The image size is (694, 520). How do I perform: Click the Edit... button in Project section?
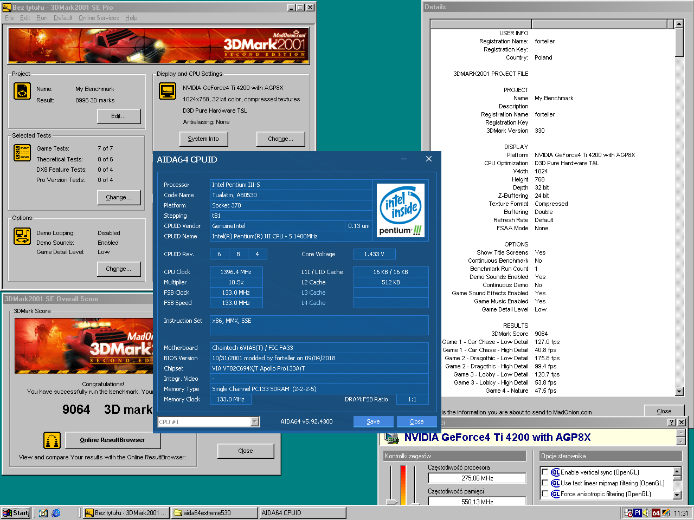[119, 116]
